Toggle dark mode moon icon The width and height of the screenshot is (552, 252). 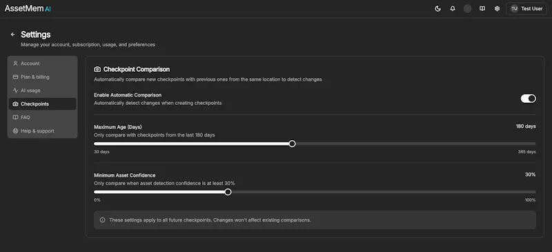(x=438, y=9)
